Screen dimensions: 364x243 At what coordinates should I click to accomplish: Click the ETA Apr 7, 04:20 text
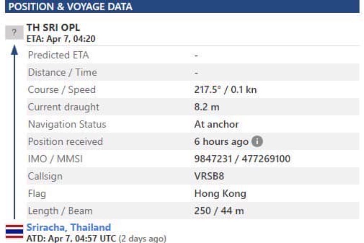[61, 39]
